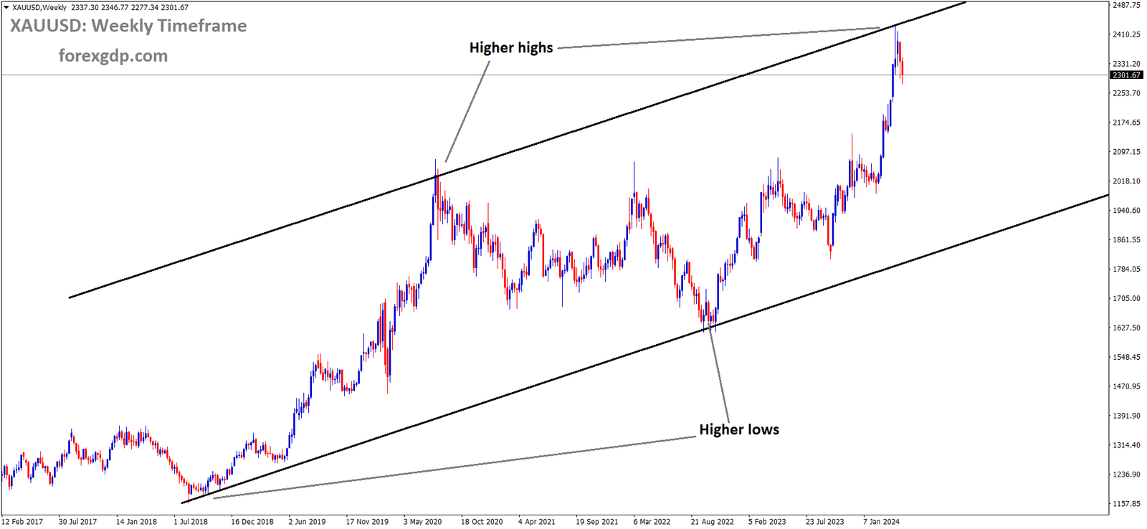Select the 'Higher lows' text label
Image resolution: width=1147 pixels, height=529 pixels.
click(x=739, y=429)
